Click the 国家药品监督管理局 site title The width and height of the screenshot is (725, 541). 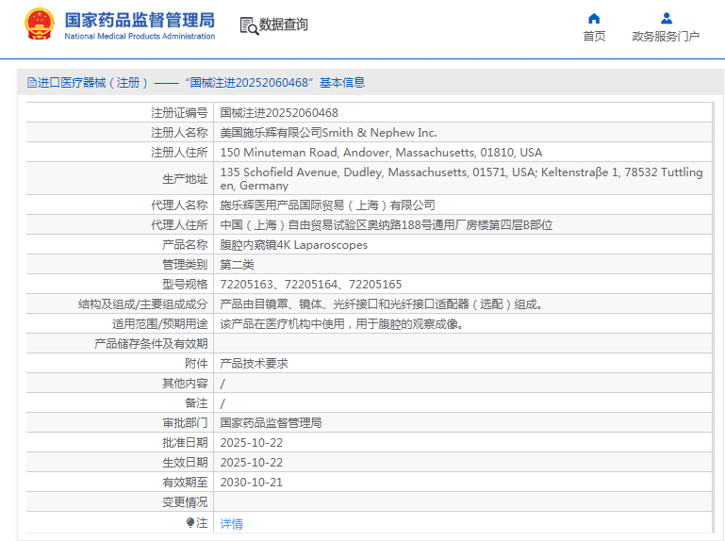click(140, 19)
